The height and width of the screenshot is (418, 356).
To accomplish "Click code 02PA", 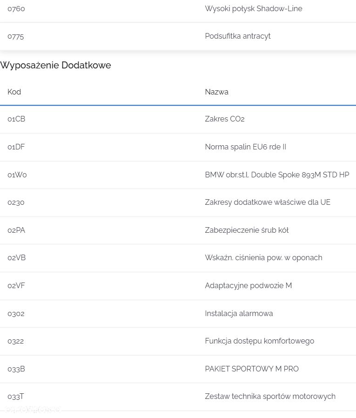I will point(16,230).
